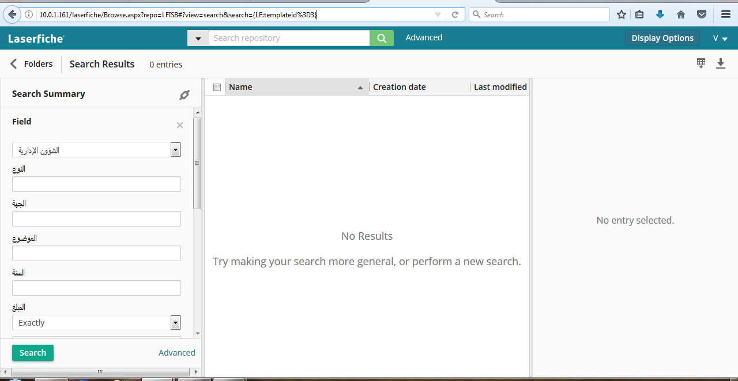This screenshot has width=738, height=381.
Task: Go back using Folders arrow icon
Action: 14,64
